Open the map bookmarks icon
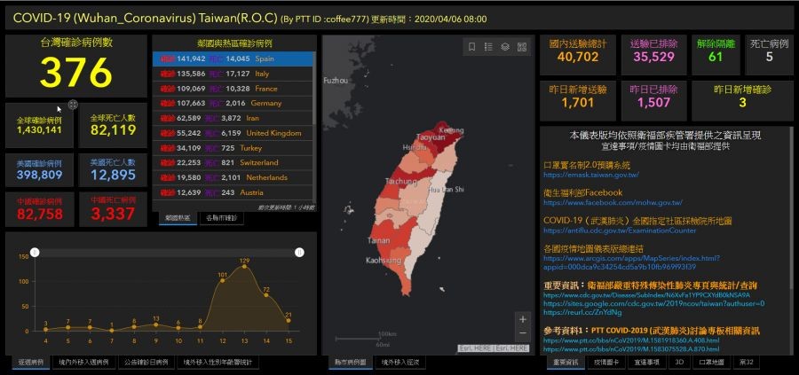The width and height of the screenshot is (799, 375). click(472, 47)
